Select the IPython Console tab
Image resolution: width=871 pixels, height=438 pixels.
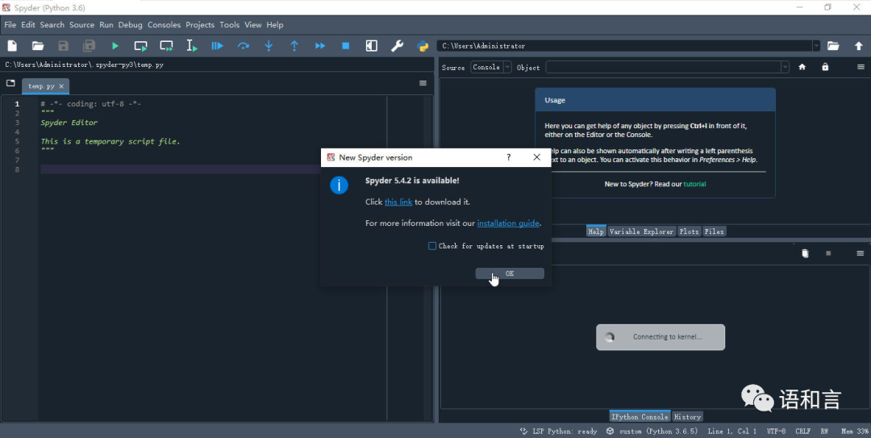coord(640,416)
